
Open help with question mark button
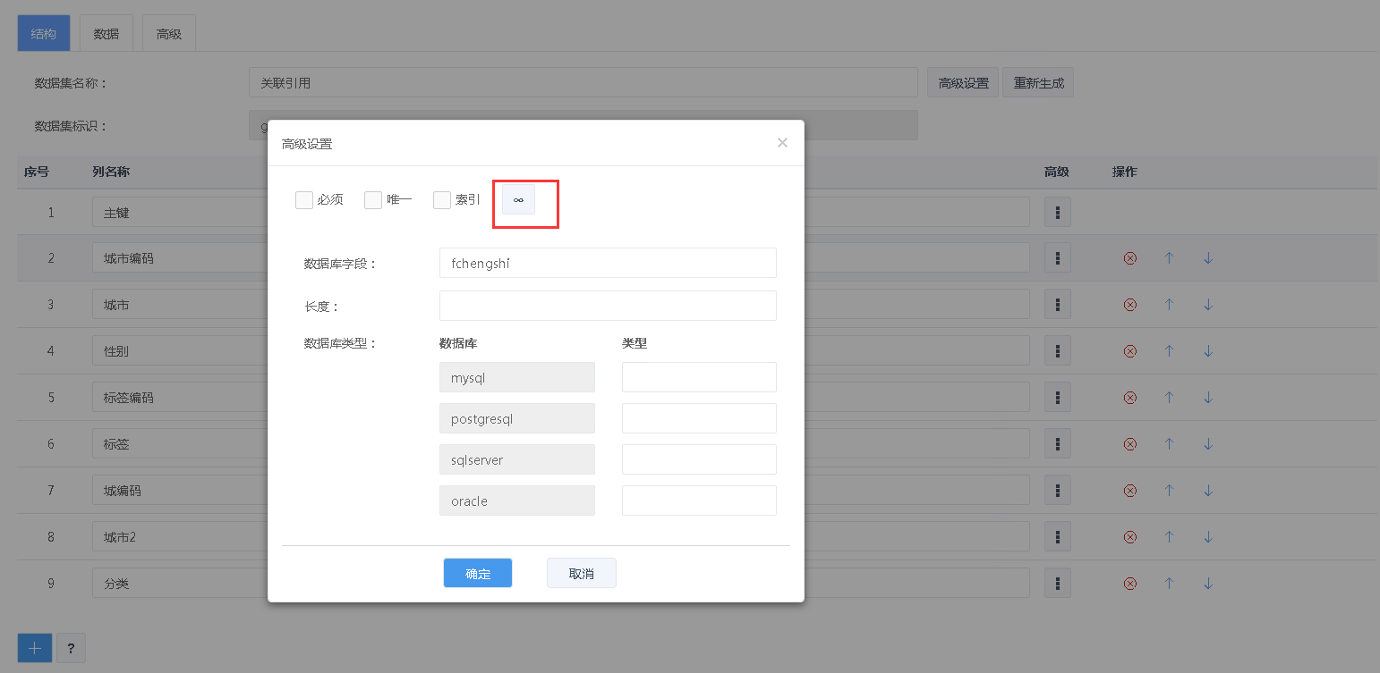71,648
